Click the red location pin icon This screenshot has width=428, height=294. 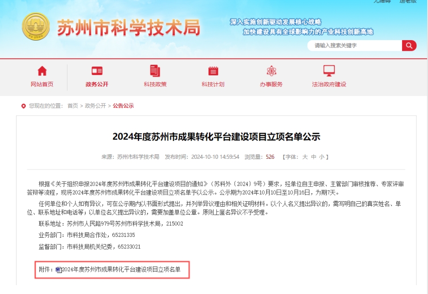tap(24, 106)
